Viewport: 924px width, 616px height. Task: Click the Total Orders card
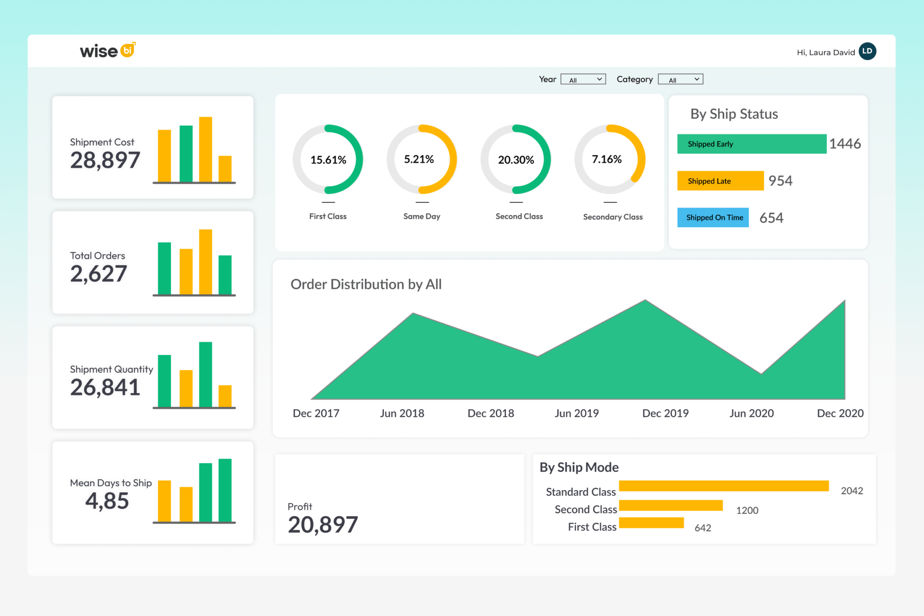click(x=152, y=262)
